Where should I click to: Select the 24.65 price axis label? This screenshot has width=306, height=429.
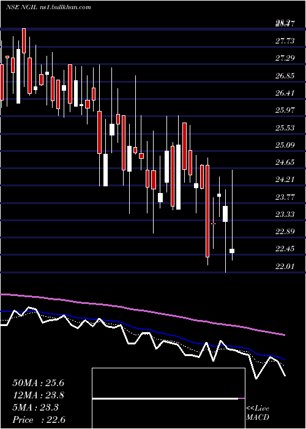(x=285, y=162)
